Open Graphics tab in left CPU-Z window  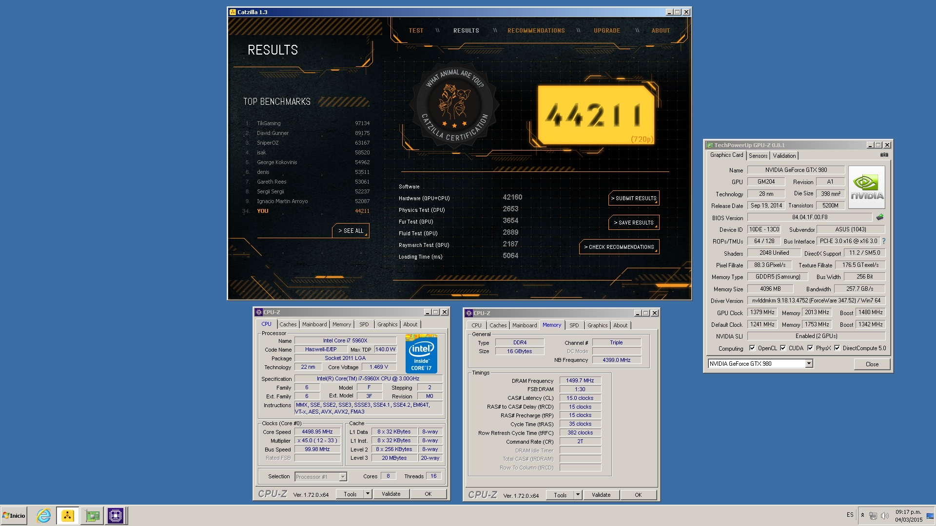387,324
